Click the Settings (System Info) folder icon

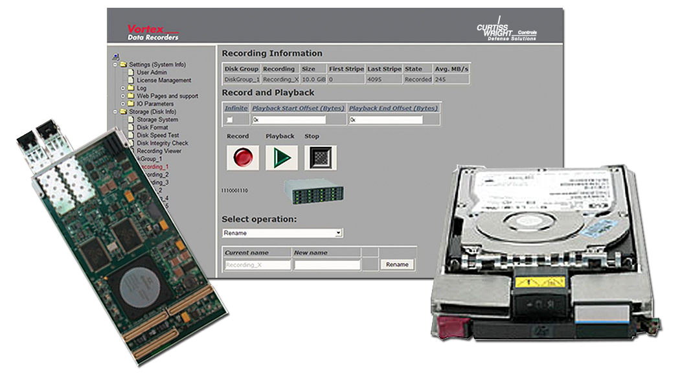tap(123, 65)
